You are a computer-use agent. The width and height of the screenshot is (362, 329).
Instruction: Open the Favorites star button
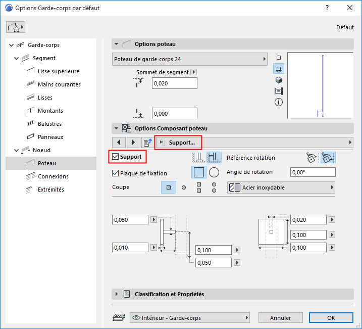point(16,27)
